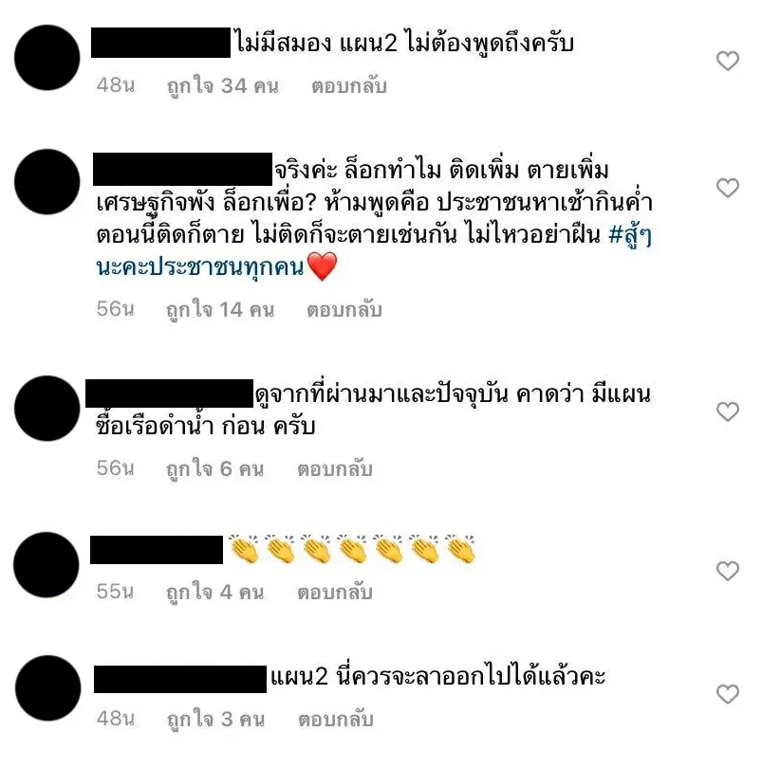
Task: Open avatar of the clapping emoji commenter
Action: click(46, 565)
